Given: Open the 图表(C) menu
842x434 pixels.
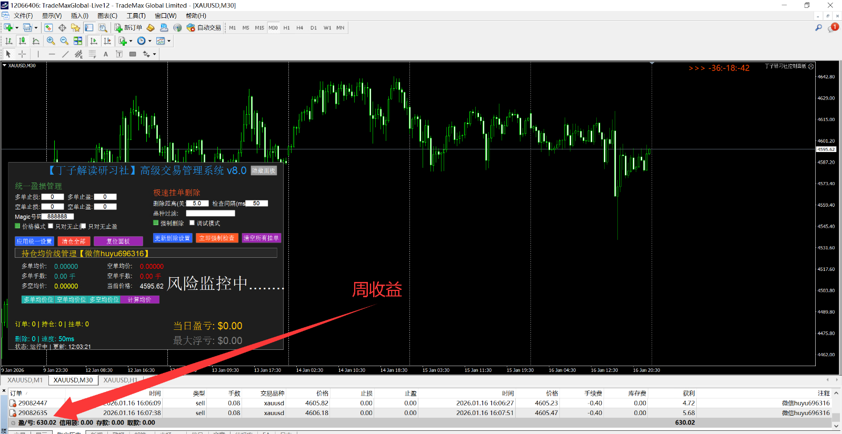Looking at the screenshot, I should coord(107,16).
